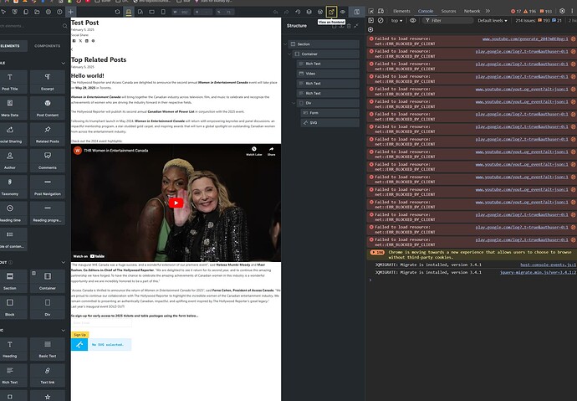Viewport: 577px width, 401px height.
Task: Add the Post Navigation element
Action: (48, 187)
